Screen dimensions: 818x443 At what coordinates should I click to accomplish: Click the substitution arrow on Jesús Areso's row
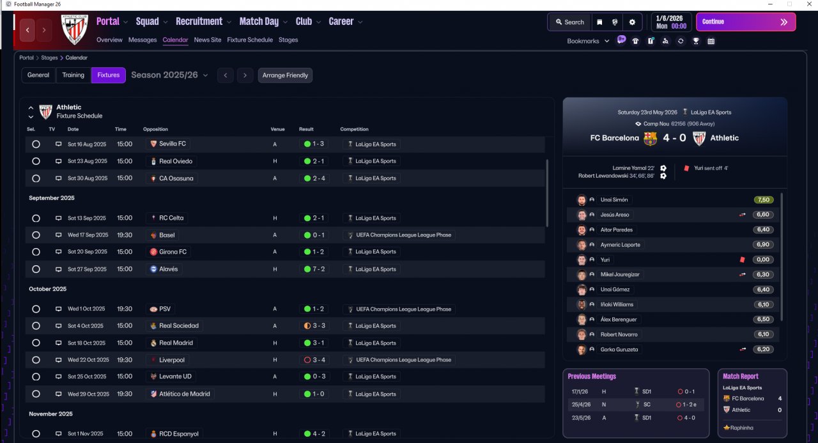click(743, 215)
